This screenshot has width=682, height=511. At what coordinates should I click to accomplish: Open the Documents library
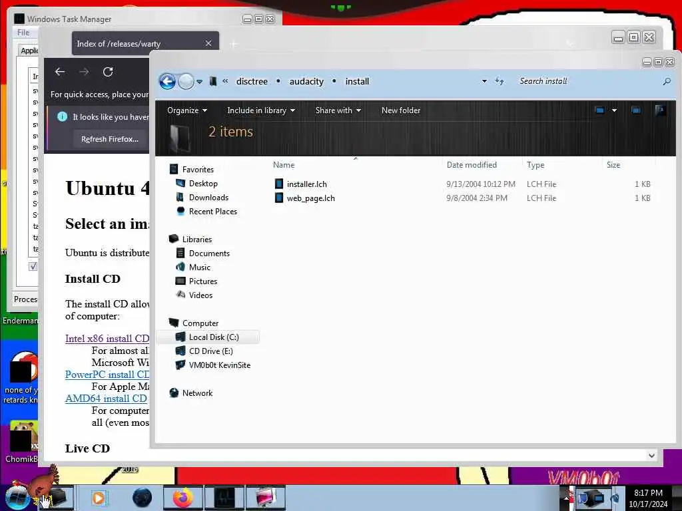[209, 253]
